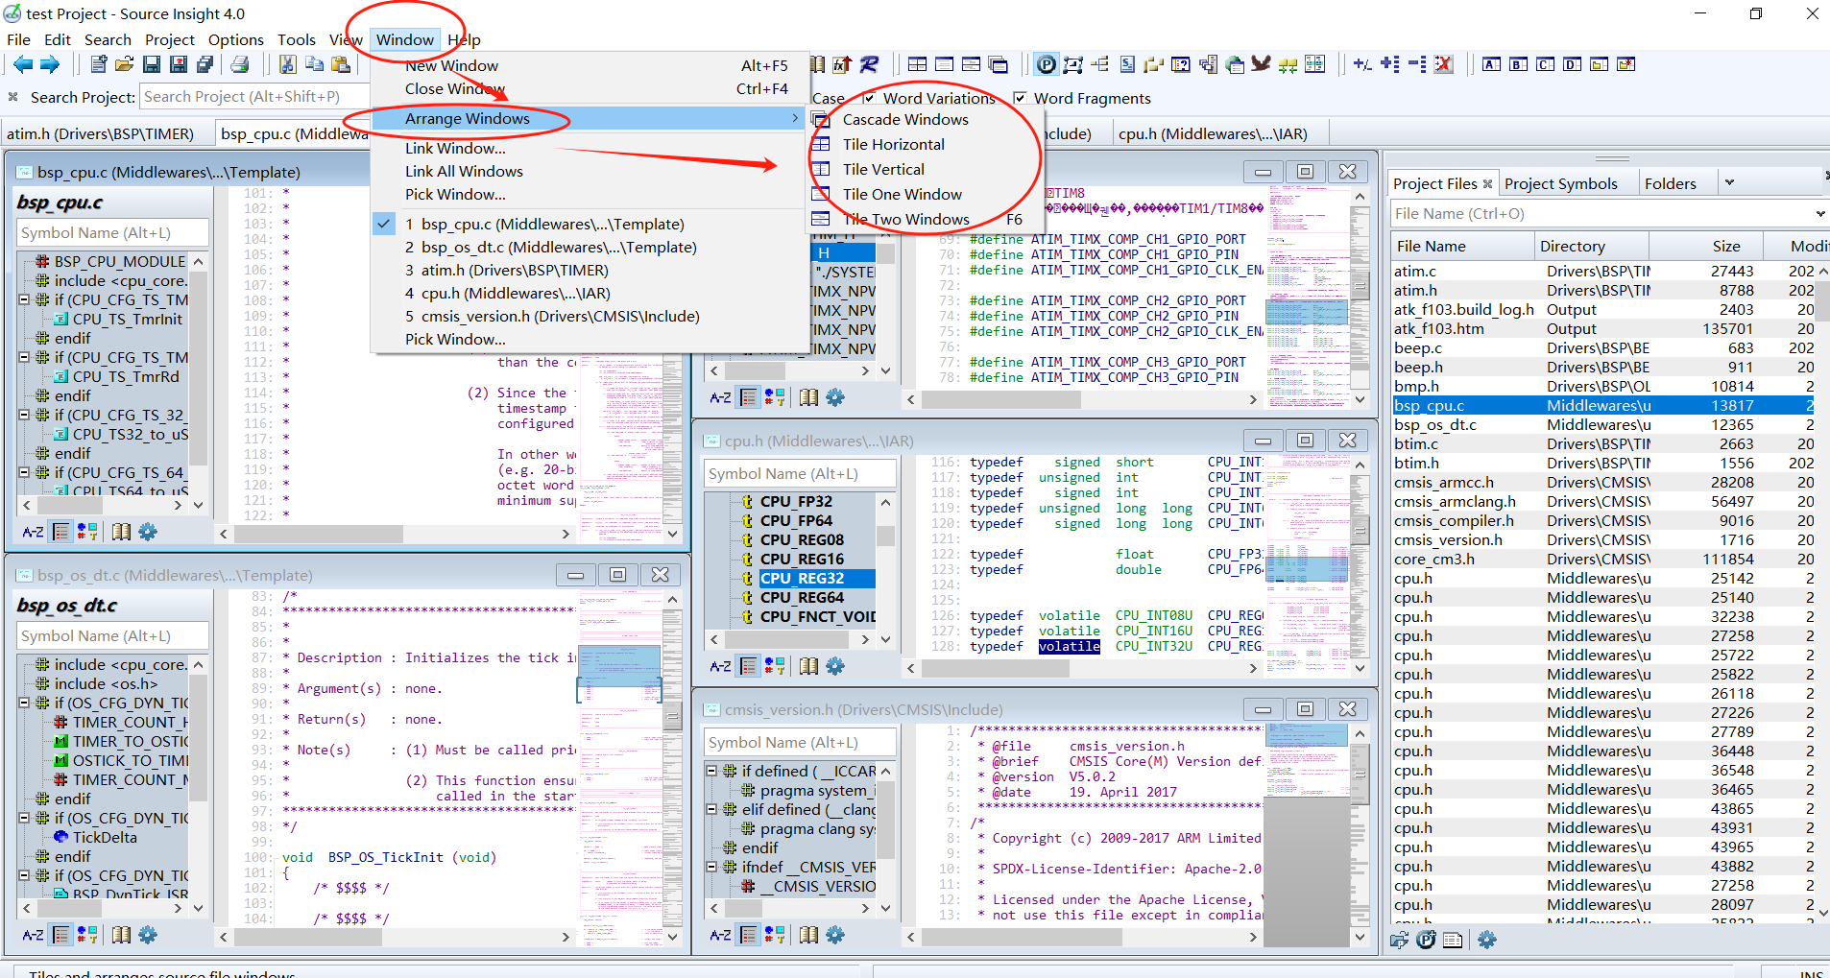Open settings gear in Project Files panel

(1487, 940)
